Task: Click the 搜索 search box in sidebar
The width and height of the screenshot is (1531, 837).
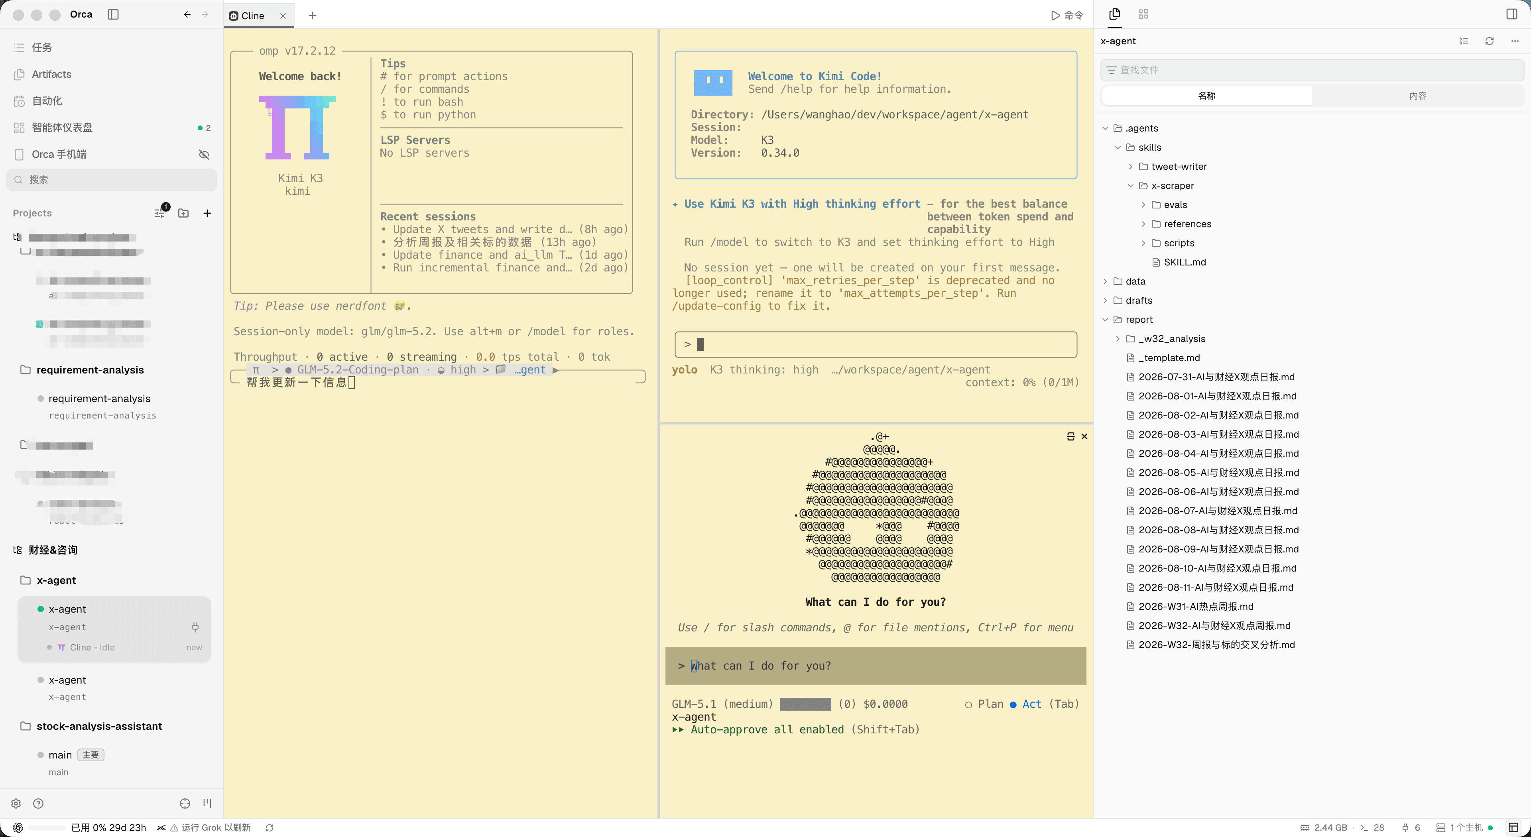Action: pyautogui.click(x=112, y=179)
